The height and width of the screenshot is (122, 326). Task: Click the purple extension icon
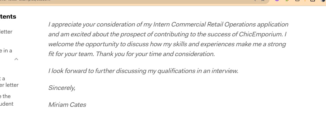pos(277,1)
